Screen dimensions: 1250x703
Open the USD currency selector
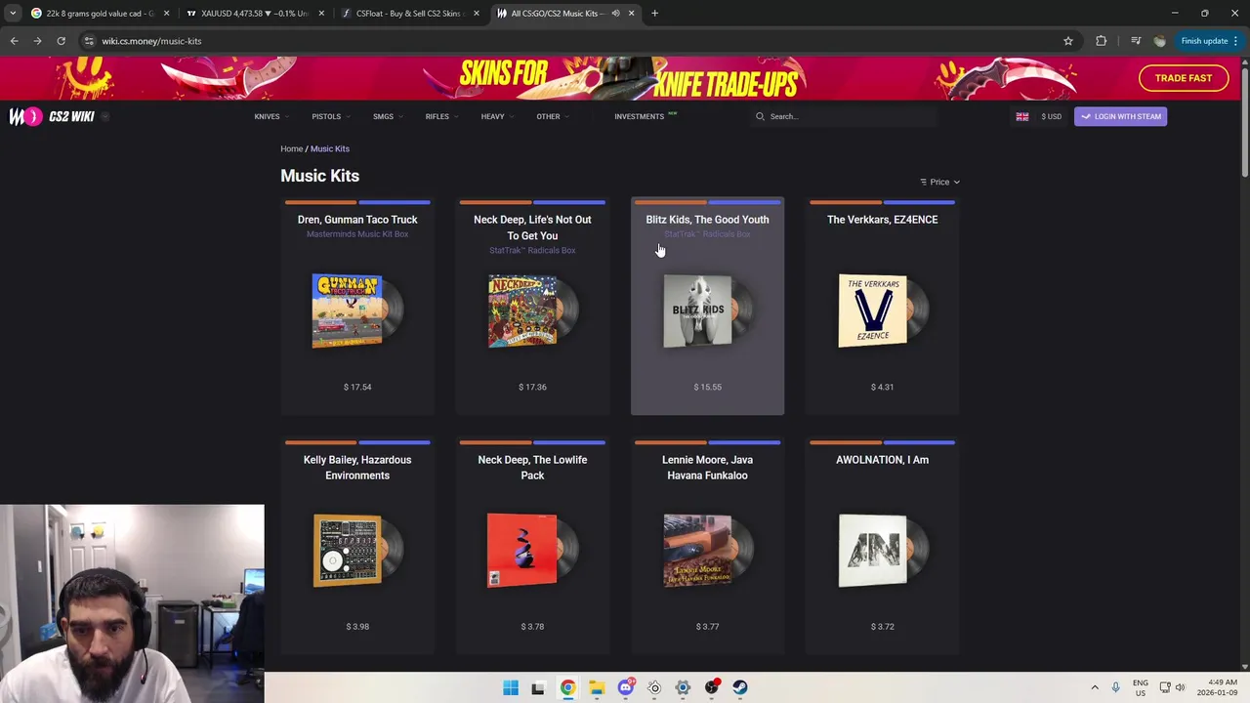[x=1052, y=116]
